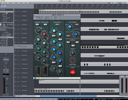Click the compressor THR knob
The width and height of the screenshot is (128, 100).
point(44,43)
